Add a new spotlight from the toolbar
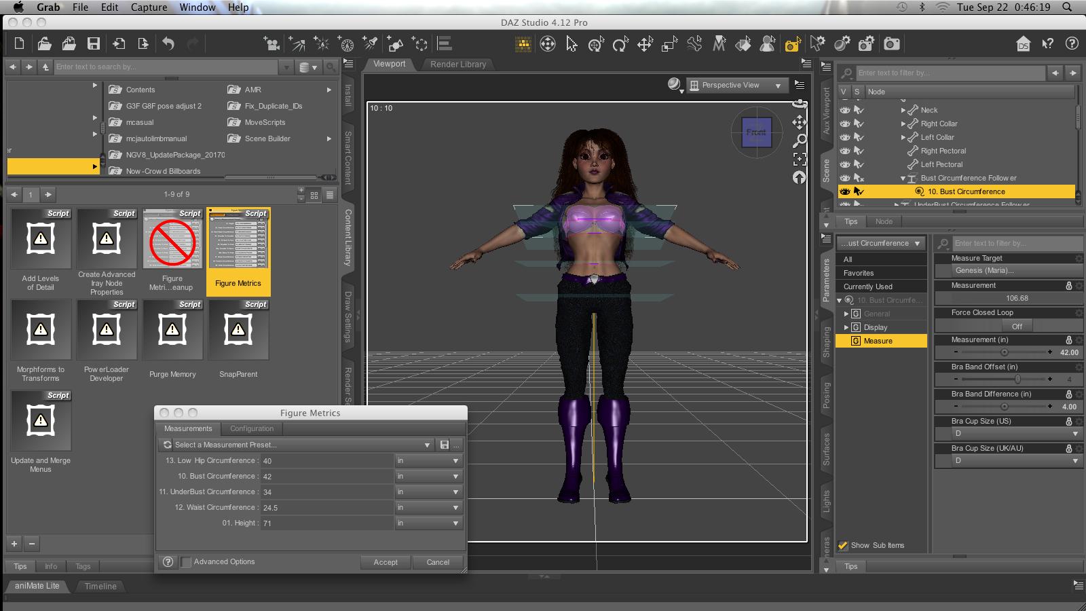Image resolution: width=1086 pixels, height=611 pixels. click(371, 44)
